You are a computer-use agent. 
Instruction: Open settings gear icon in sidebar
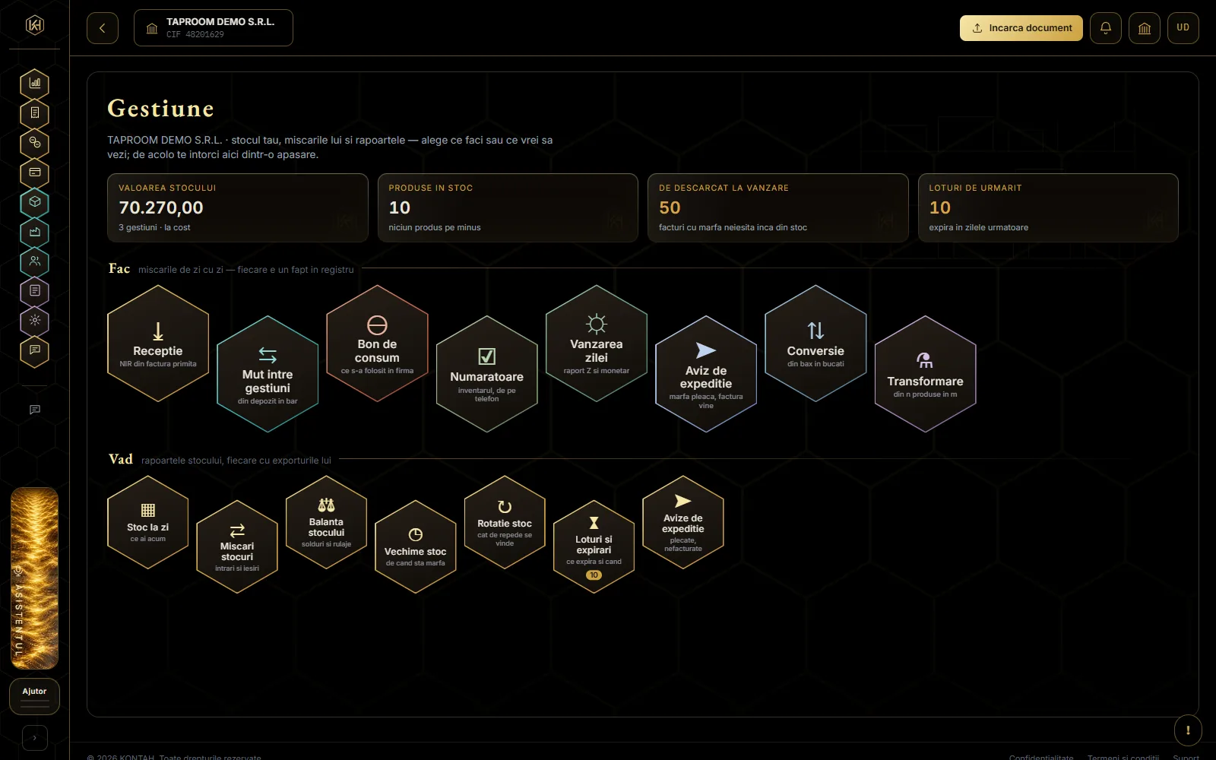35,321
